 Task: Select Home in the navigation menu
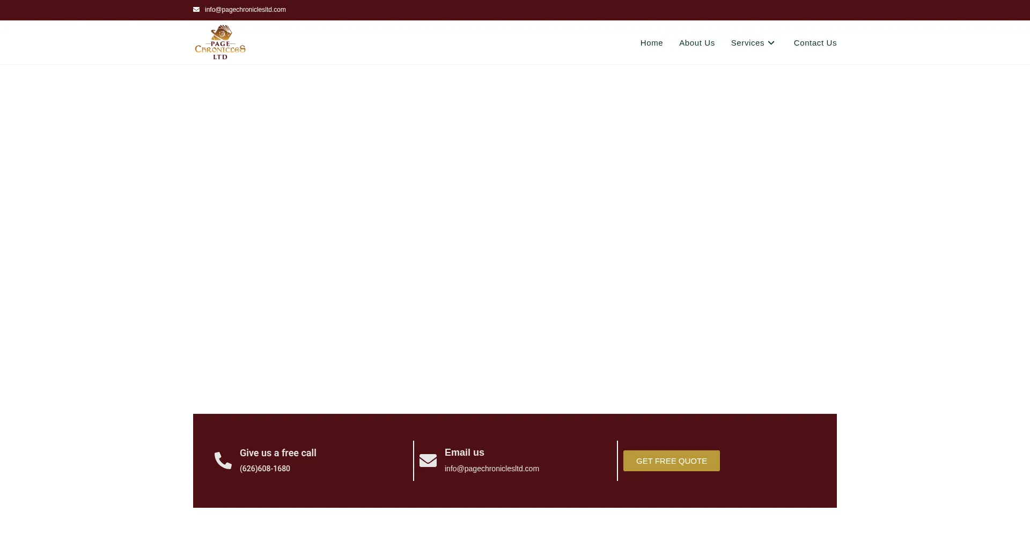[651, 42]
